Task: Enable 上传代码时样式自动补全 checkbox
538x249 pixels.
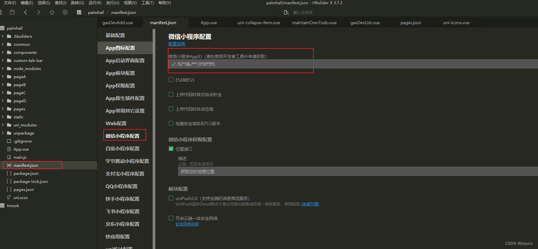Action: pos(171,94)
